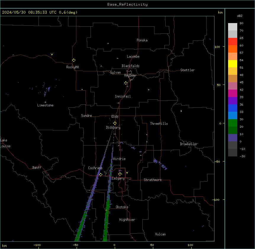This screenshot has height=249, width=255.
Task: Select the 54 dBZ yellow color swatch
Action: (233, 64)
